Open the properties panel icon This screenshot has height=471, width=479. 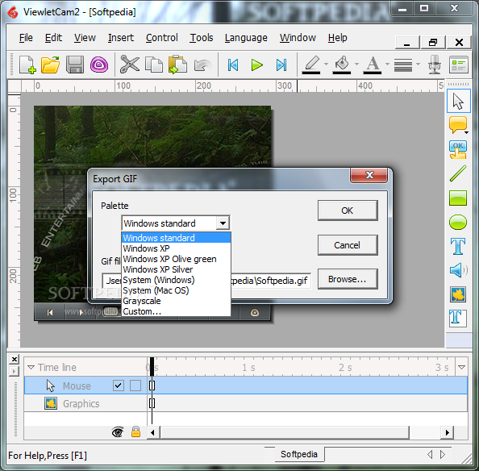tap(459, 65)
